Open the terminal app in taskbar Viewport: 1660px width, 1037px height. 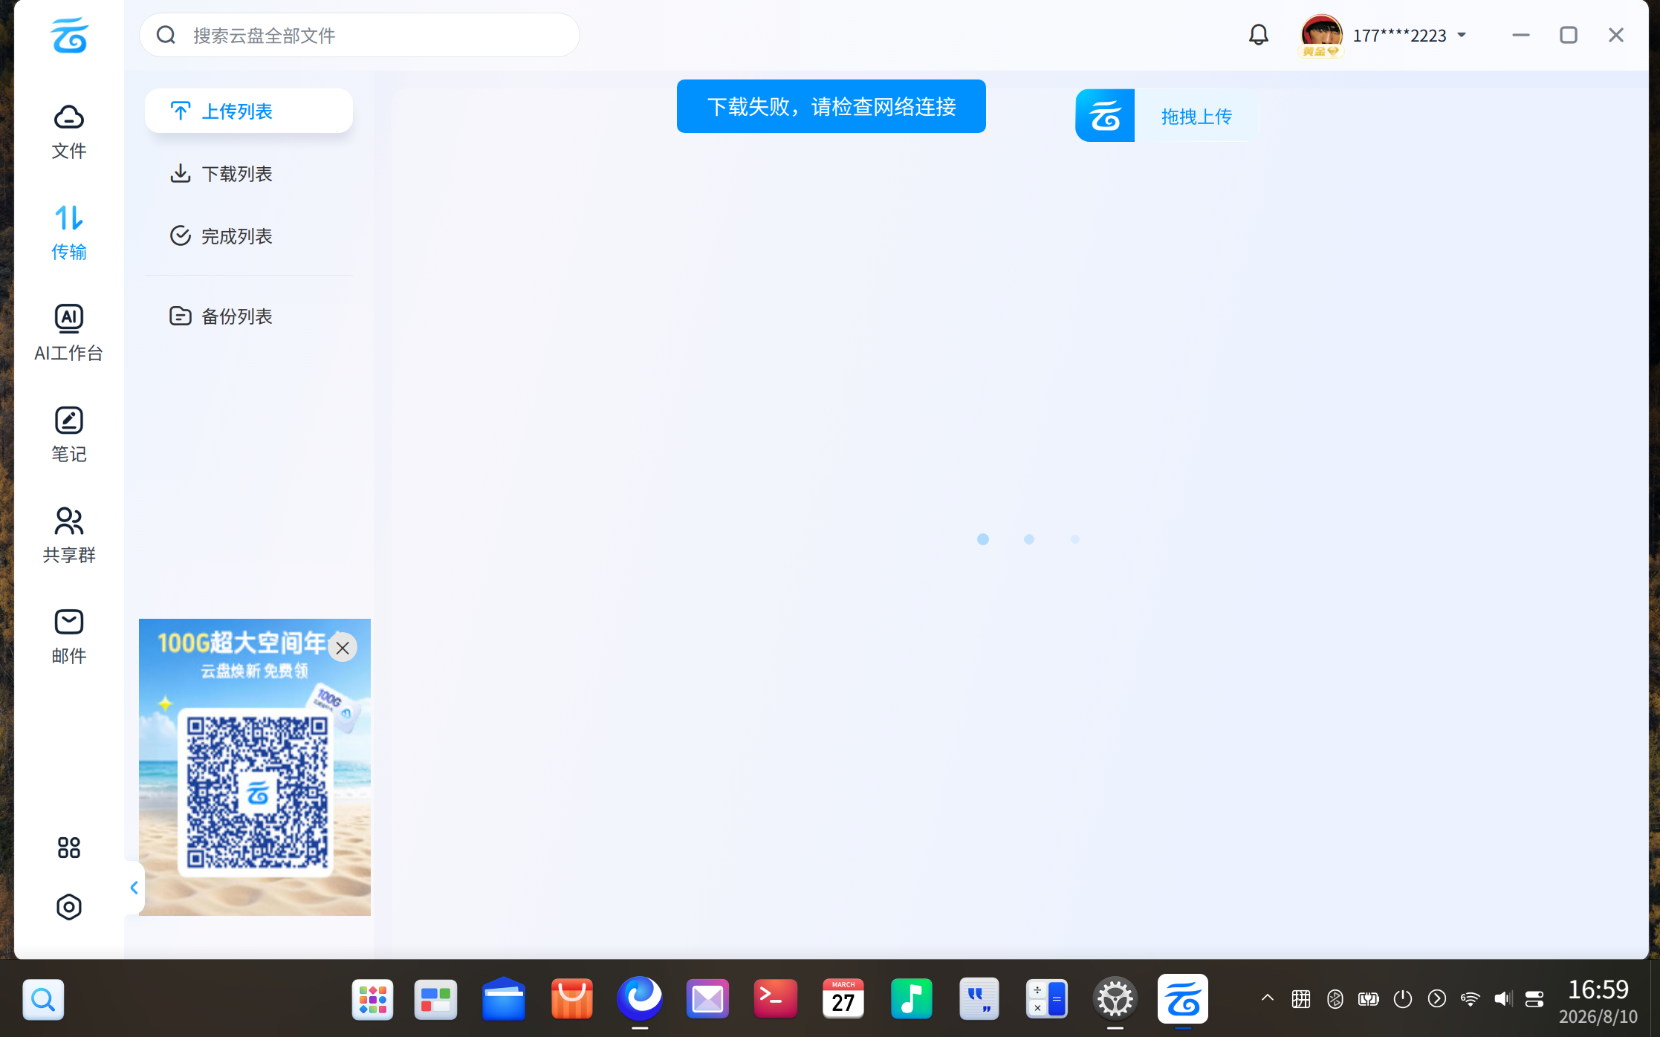775,999
